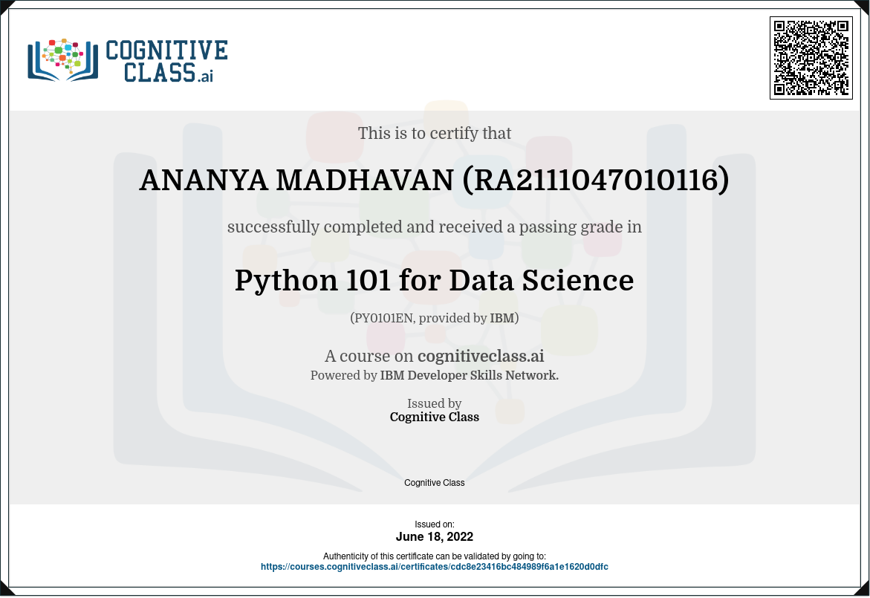Click the bold IBM provider name

click(x=502, y=319)
